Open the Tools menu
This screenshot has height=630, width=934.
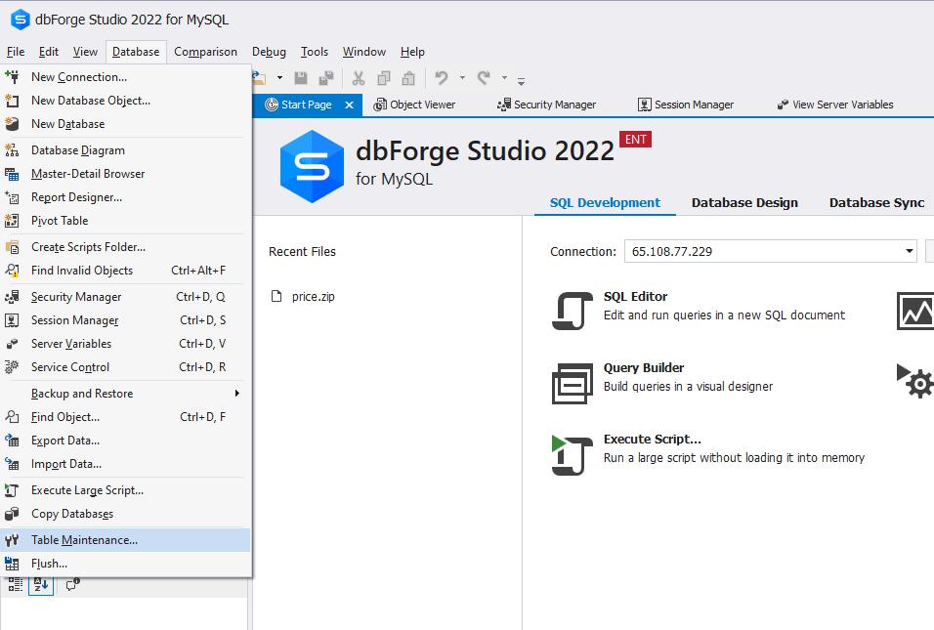coord(315,52)
